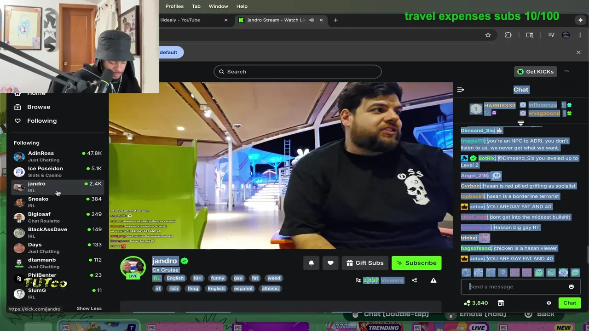The width and height of the screenshot is (589, 331).
Task: Open Bigloaf channel in following list
Action: pos(58,217)
